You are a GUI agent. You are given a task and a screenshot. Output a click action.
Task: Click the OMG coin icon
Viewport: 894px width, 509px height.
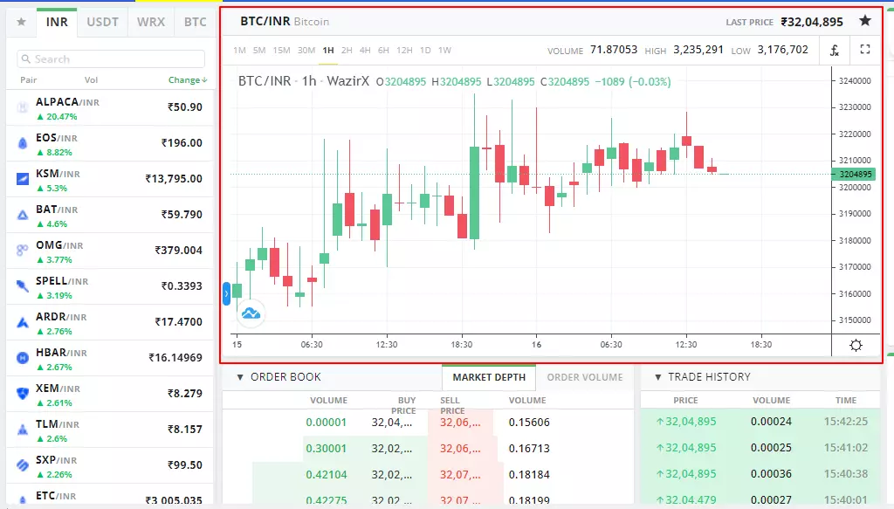pyautogui.click(x=22, y=251)
